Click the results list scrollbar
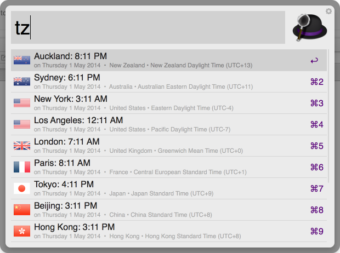Screen dimensions: 340x253 pos(328,116)
